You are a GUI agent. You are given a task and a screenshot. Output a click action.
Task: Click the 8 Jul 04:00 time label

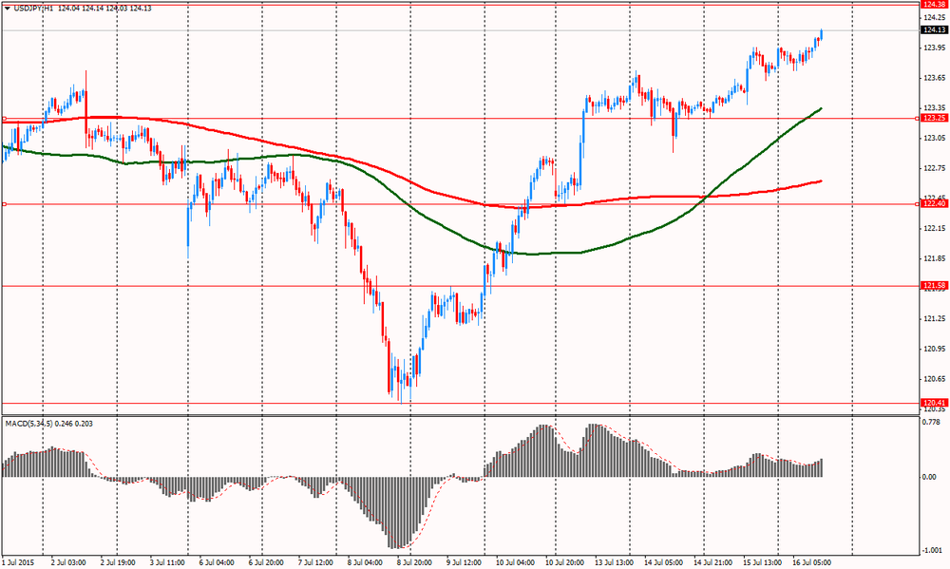(365, 563)
